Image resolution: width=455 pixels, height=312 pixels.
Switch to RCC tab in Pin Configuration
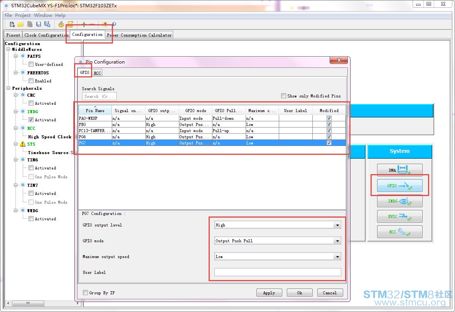[x=97, y=73]
